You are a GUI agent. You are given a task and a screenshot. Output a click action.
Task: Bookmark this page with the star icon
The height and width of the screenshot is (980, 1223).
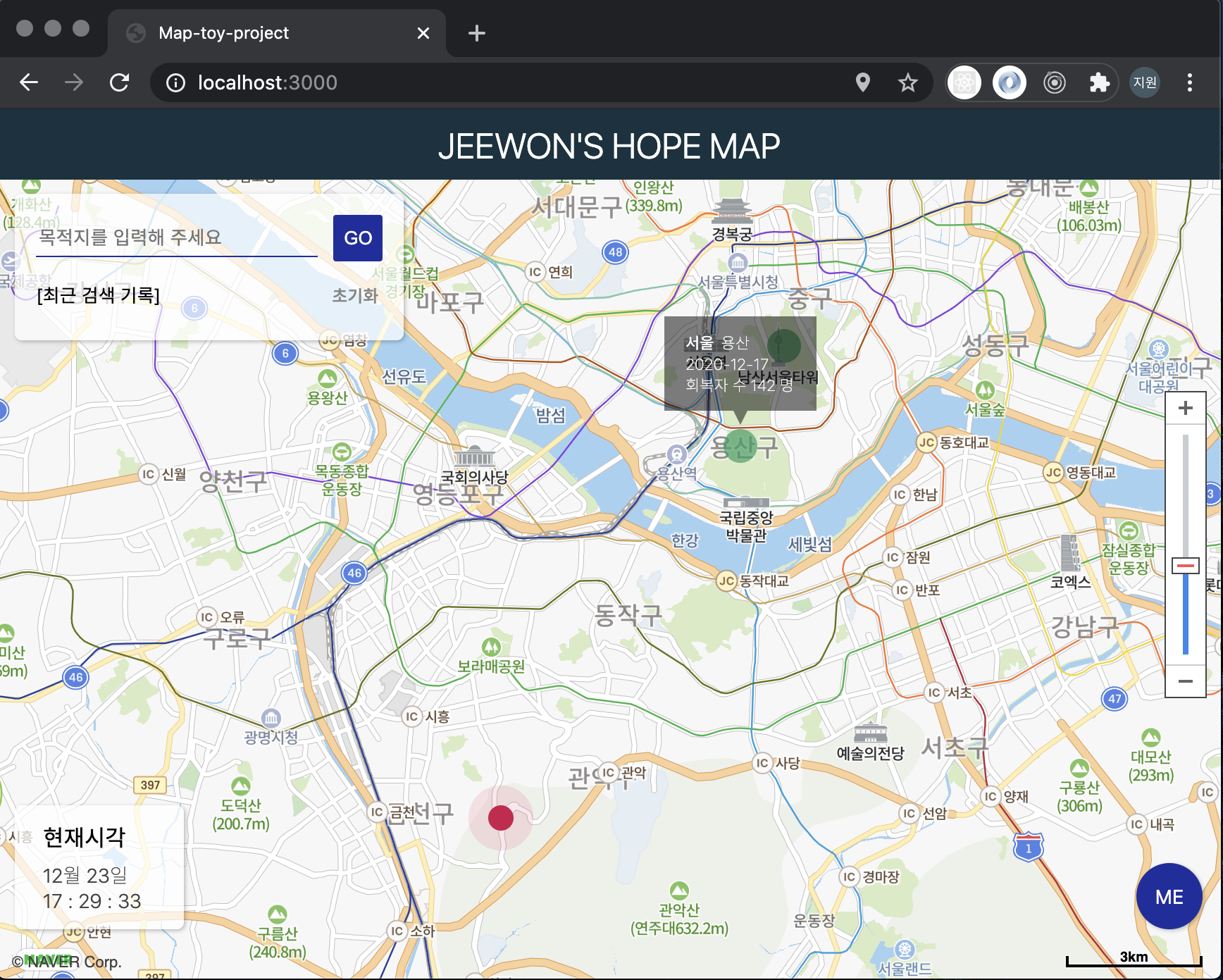pos(908,82)
